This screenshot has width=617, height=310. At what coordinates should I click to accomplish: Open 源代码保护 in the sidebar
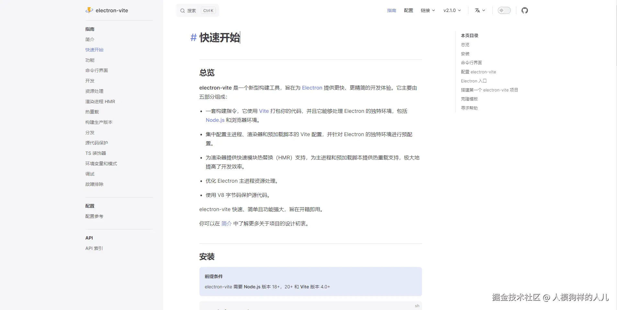97,143
